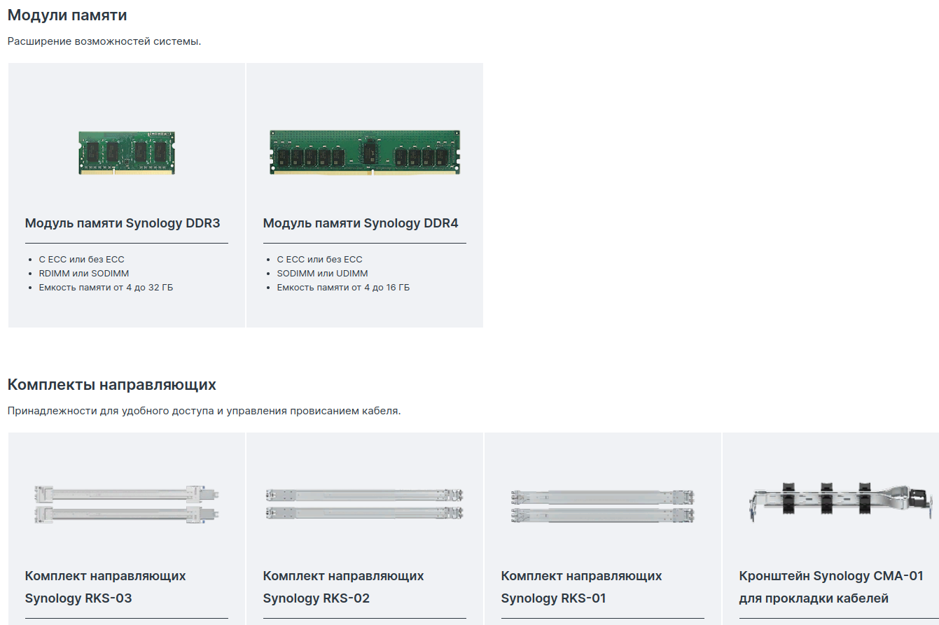The width and height of the screenshot is (939, 625).
Task: Click the rail kits section description text
Action: [x=204, y=411]
